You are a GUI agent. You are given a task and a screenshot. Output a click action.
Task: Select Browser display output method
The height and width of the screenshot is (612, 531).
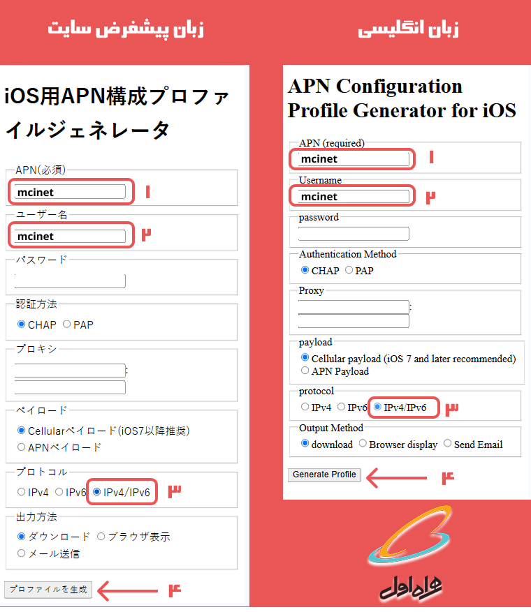[363, 444]
